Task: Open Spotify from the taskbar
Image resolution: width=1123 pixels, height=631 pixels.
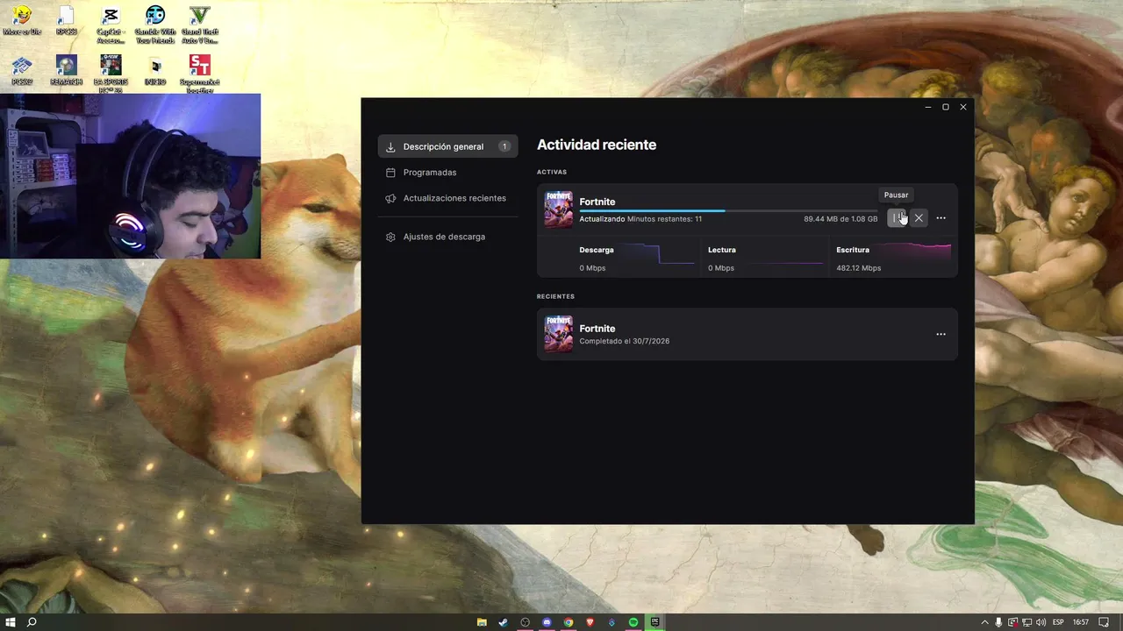Action: pyautogui.click(x=633, y=622)
